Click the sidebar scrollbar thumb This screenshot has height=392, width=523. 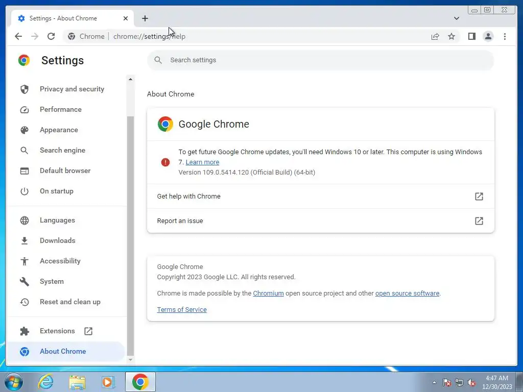pyautogui.click(x=130, y=236)
